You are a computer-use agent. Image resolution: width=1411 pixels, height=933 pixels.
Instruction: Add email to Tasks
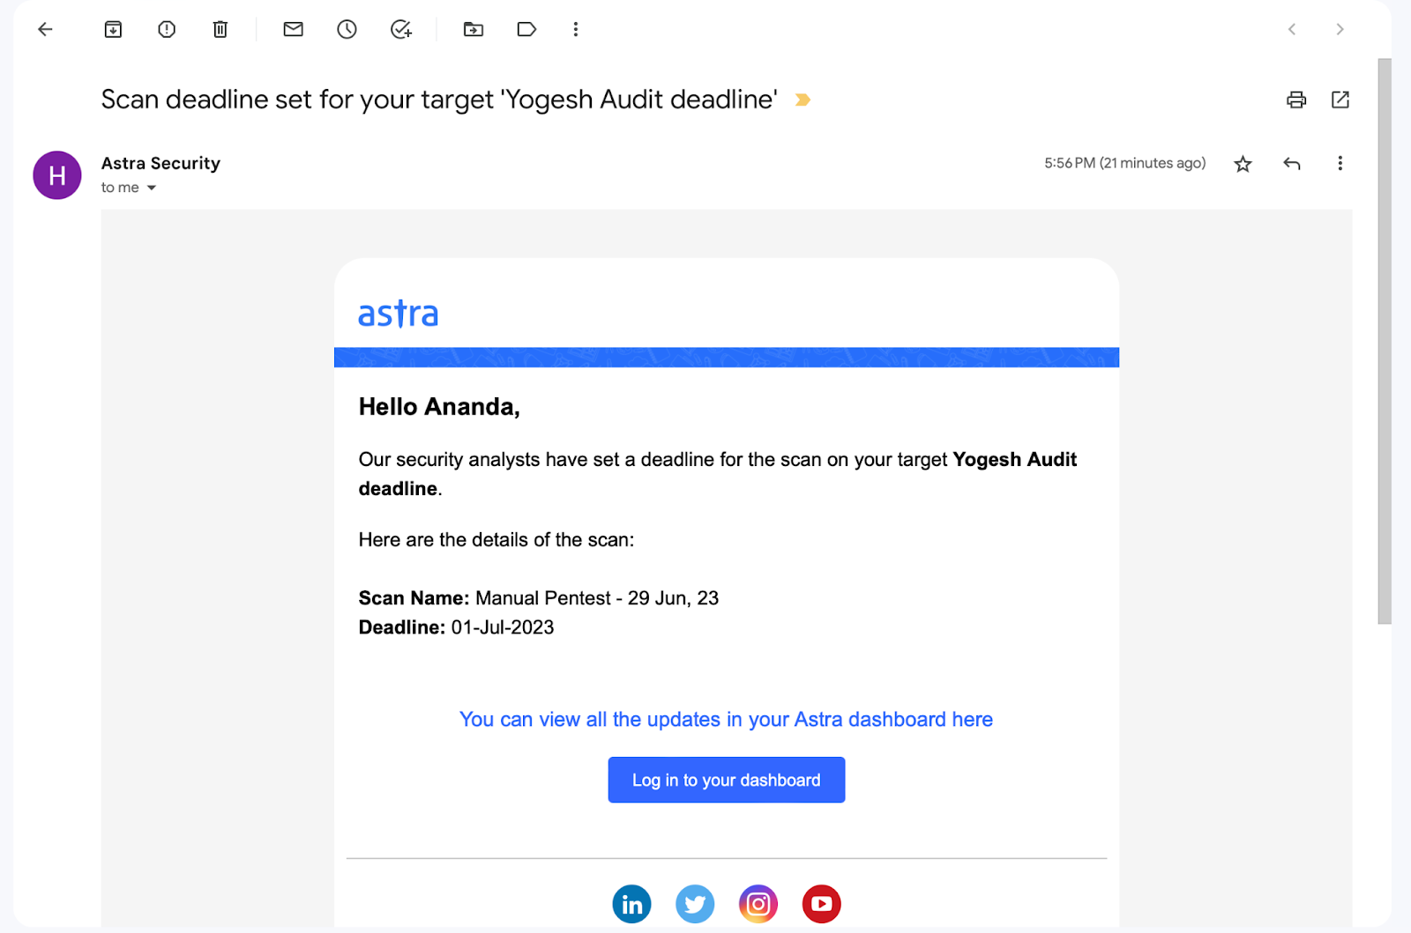[x=401, y=29]
